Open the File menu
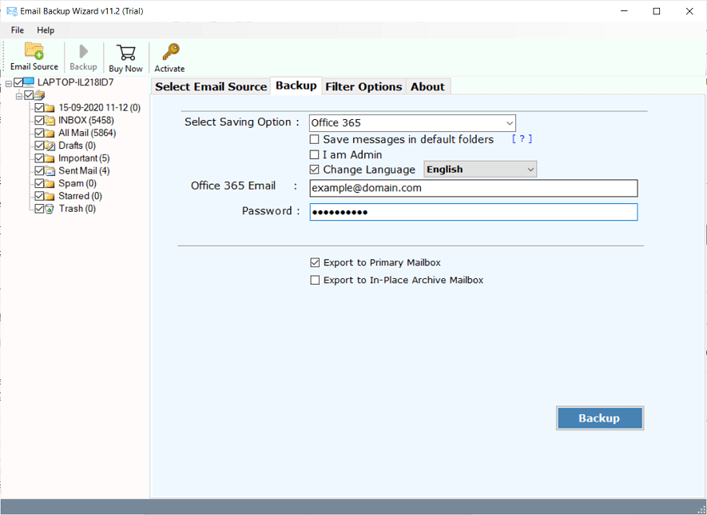The height and width of the screenshot is (515, 707). pyautogui.click(x=18, y=30)
